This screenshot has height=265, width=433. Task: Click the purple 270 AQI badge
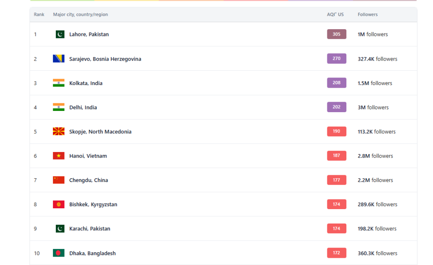pyautogui.click(x=336, y=59)
